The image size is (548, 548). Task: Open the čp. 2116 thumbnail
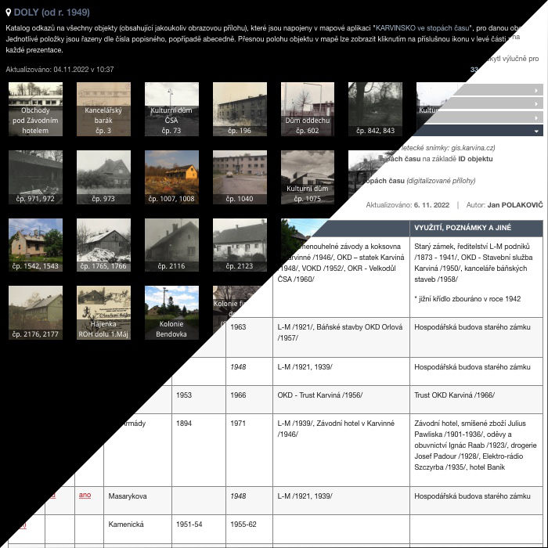click(171, 245)
